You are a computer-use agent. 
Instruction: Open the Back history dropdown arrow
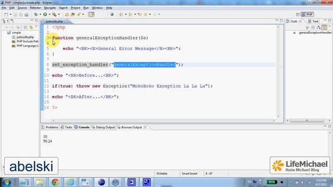[150, 15]
